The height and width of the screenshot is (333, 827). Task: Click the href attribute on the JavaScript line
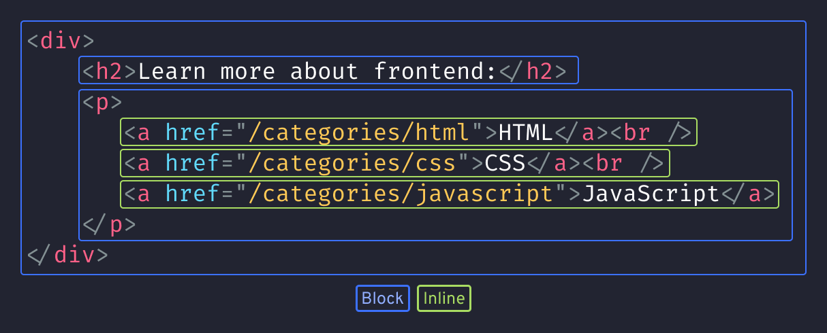(x=193, y=194)
